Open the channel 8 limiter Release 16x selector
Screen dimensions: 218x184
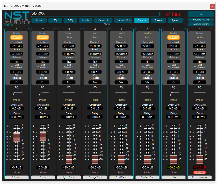click(199, 62)
